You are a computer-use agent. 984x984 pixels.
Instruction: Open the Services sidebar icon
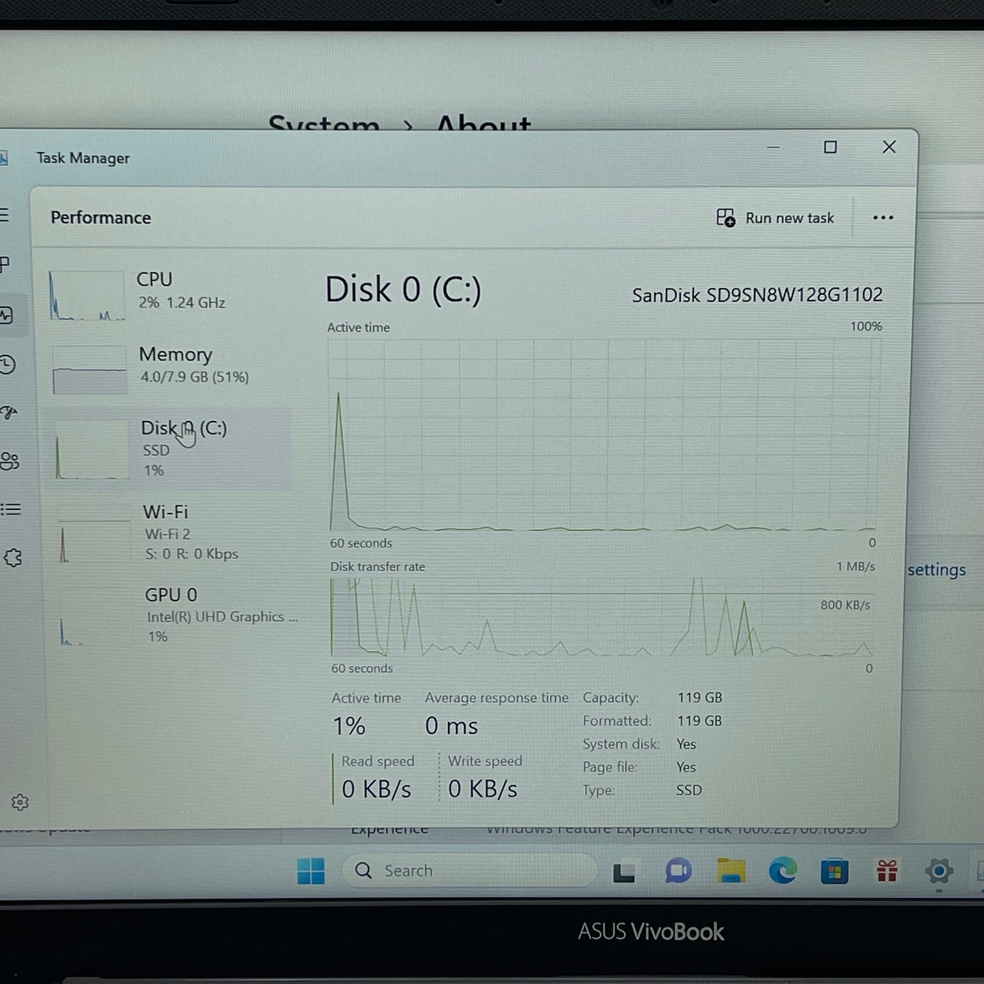13,558
